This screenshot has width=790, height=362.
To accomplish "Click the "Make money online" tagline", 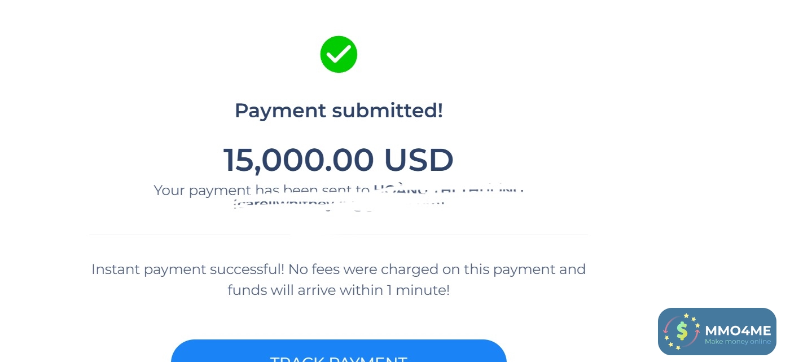I will click(x=738, y=342).
